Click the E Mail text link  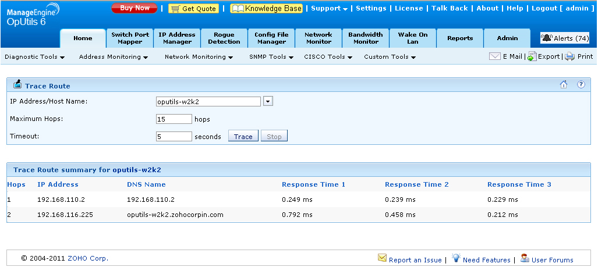click(x=512, y=56)
